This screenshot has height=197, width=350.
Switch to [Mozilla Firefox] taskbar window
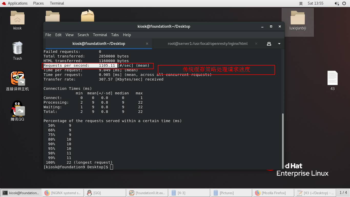(273, 193)
